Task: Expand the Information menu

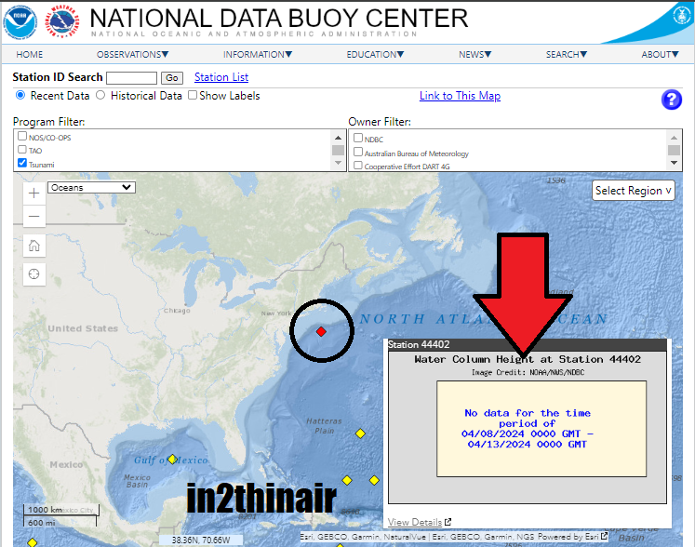Action: click(258, 55)
